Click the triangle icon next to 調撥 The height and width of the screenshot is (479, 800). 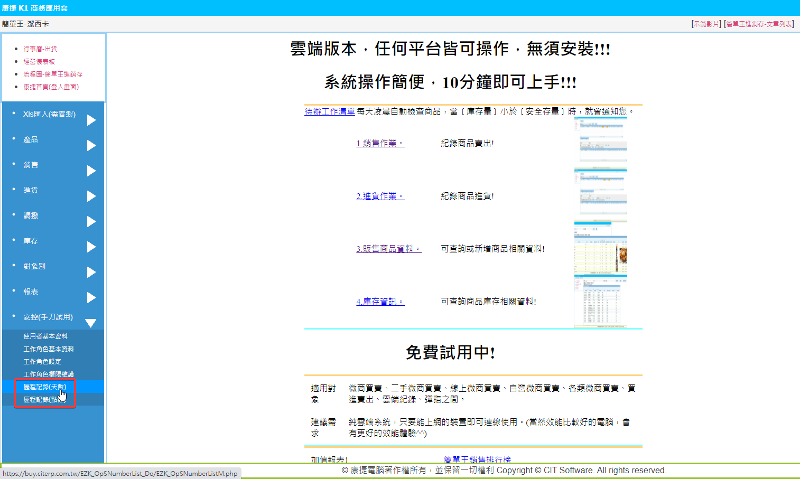tap(91, 221)
